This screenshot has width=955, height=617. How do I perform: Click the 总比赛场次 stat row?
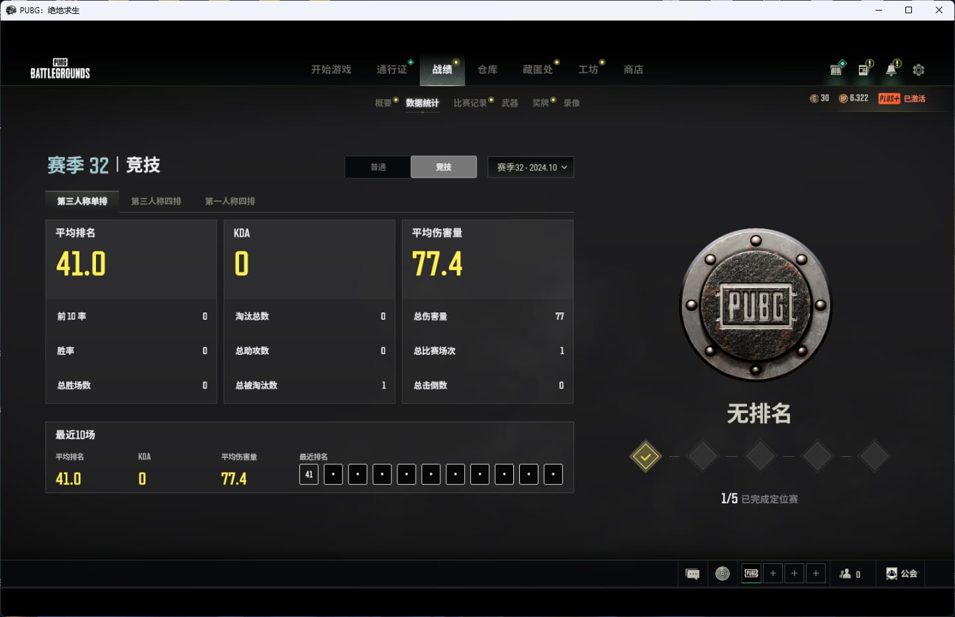coord(488,351)
